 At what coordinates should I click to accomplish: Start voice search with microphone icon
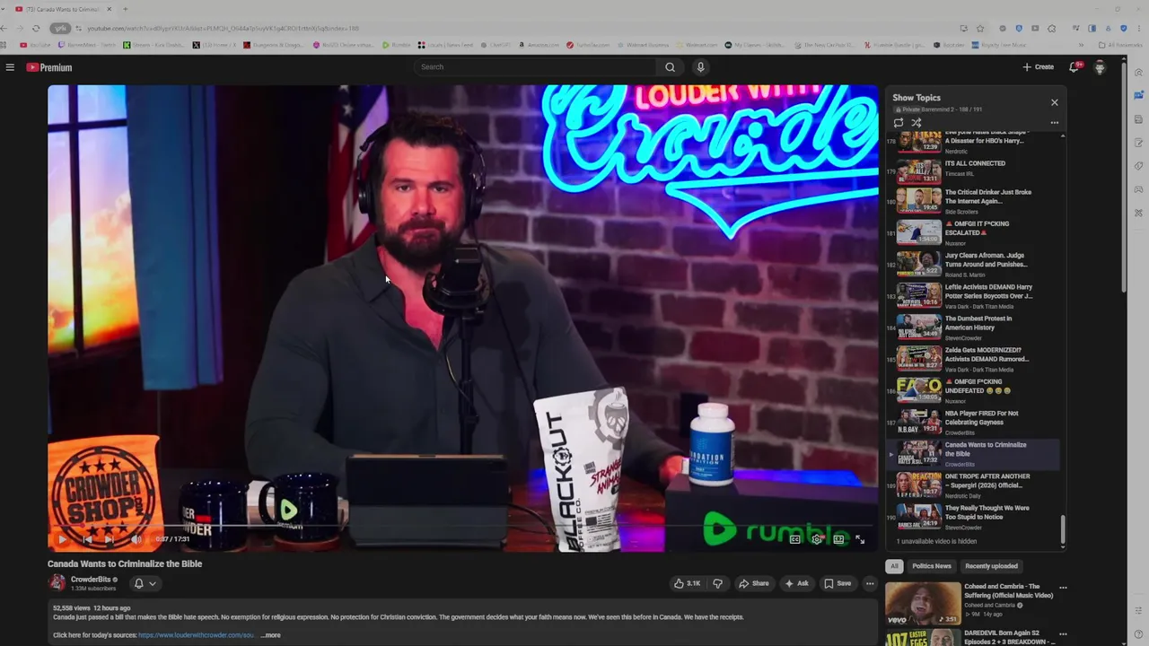tap(701, 67)
